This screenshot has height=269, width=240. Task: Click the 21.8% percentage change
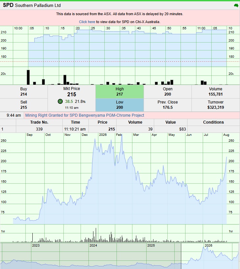(x=80, y=102)
